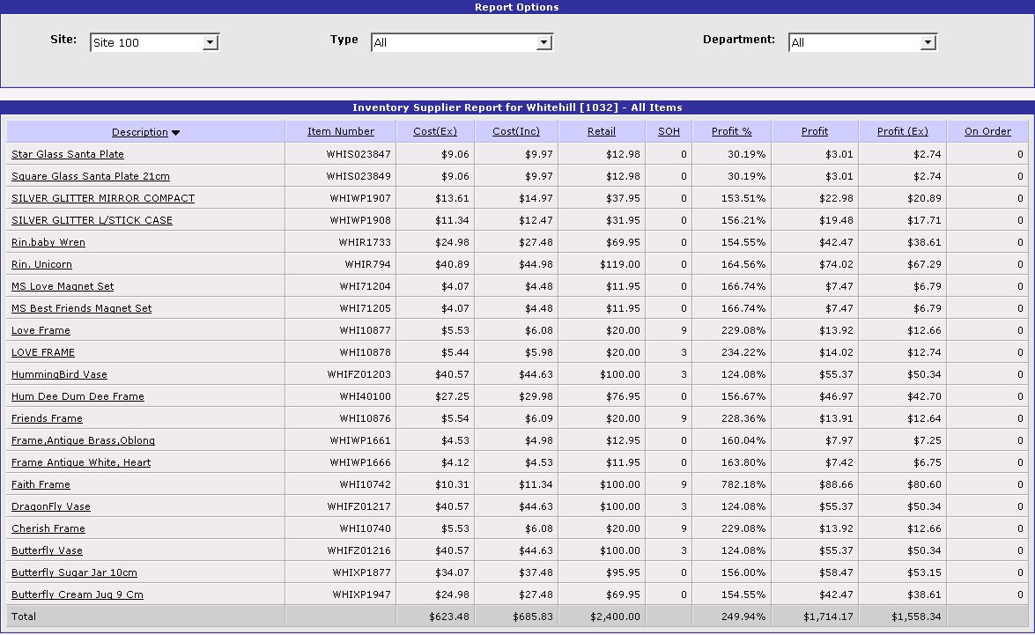
Task: Open MS Best Friends Magnet Set
Action: tap(81, 308)
